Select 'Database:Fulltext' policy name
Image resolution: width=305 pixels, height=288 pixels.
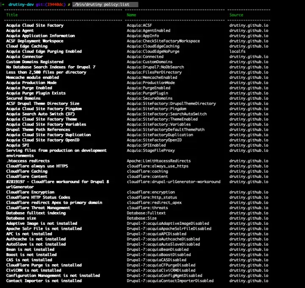click(x=146, y=213)
